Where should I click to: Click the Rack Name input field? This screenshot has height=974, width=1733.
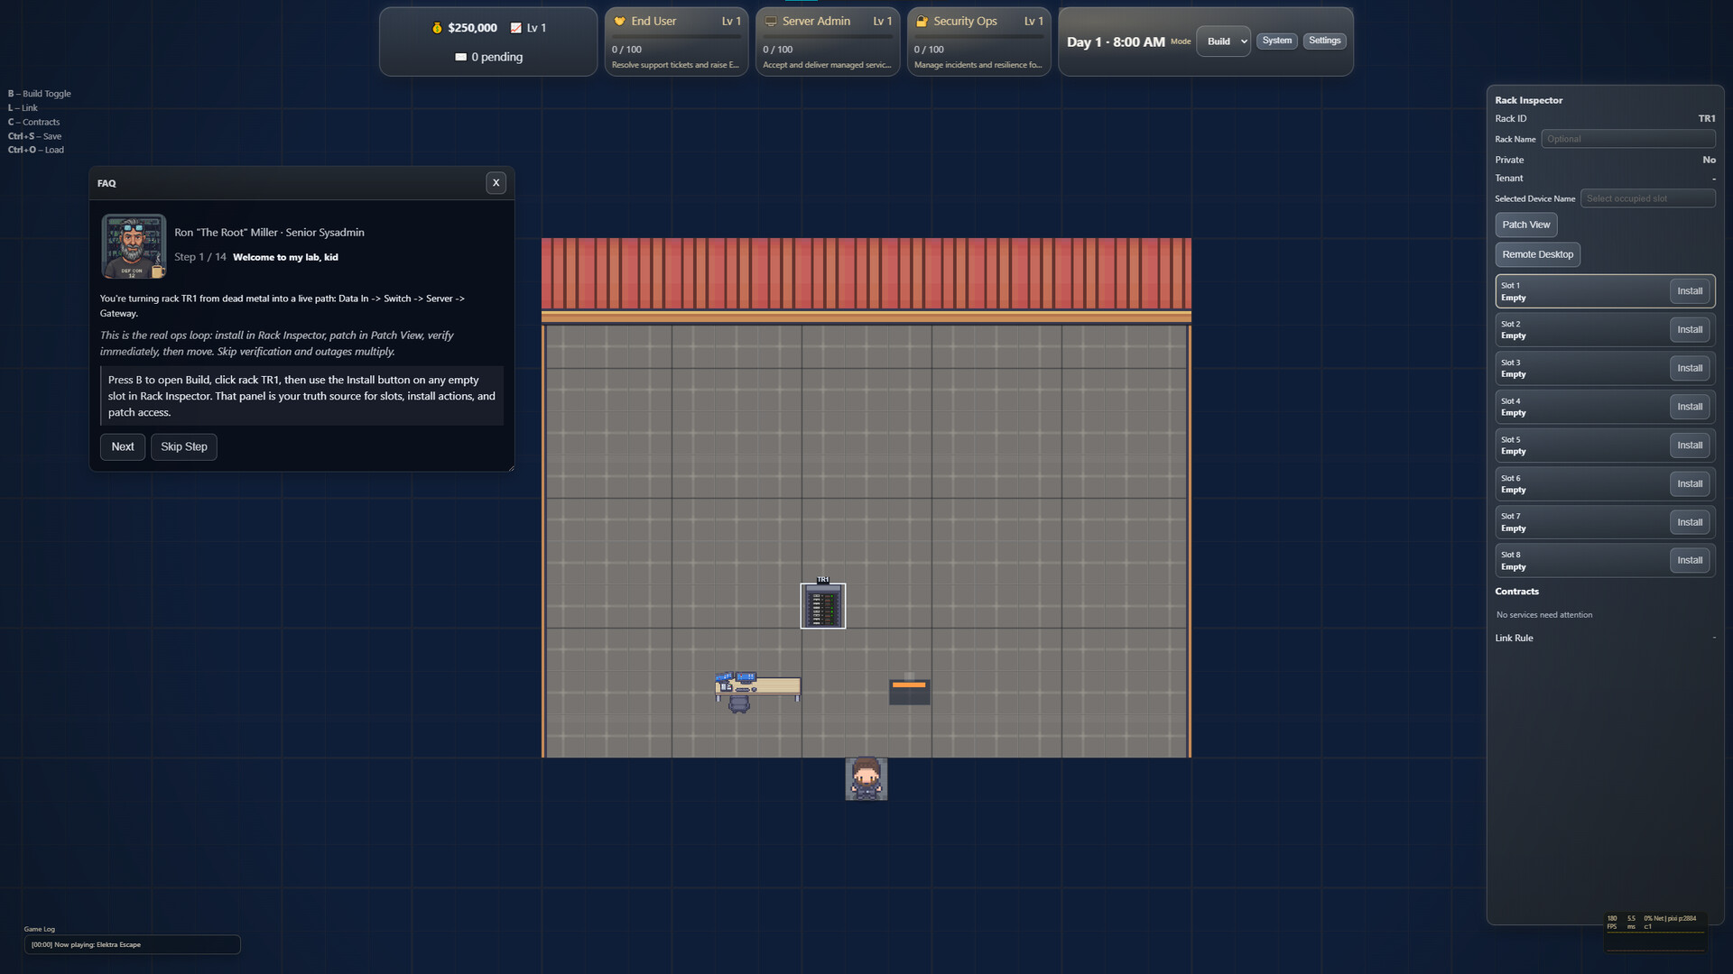point(1627,139)
